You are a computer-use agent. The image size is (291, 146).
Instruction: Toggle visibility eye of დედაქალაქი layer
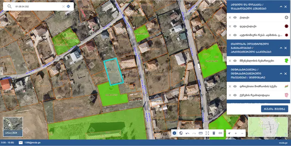pyautogui.click(x=235, y=26)
